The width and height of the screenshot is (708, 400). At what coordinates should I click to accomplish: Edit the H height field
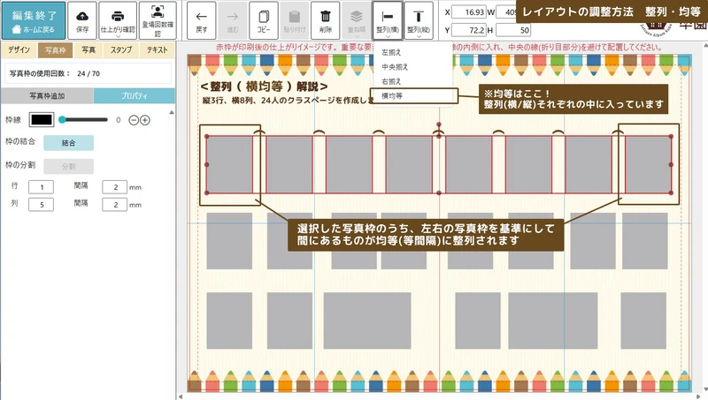(513, 30)
